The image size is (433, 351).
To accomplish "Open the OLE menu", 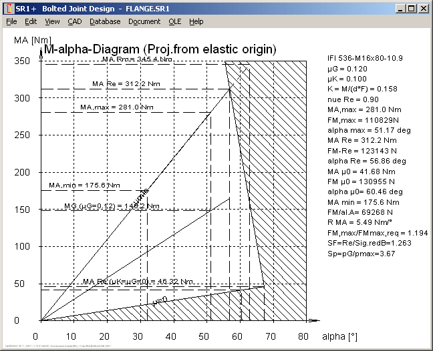I will coord(174,21).
